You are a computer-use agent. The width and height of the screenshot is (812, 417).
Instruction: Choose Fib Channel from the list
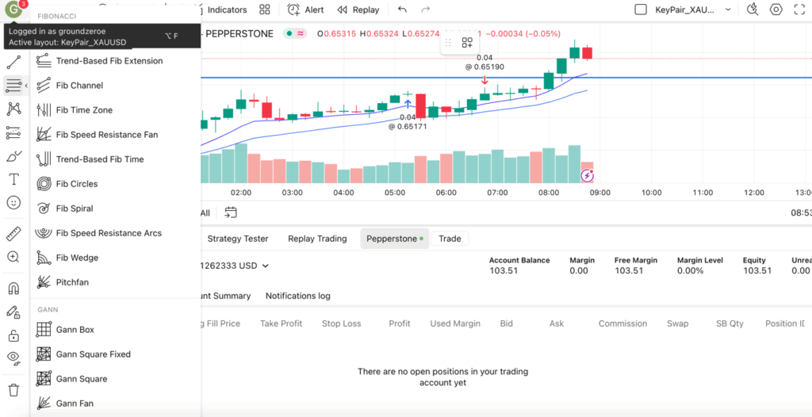115,86
